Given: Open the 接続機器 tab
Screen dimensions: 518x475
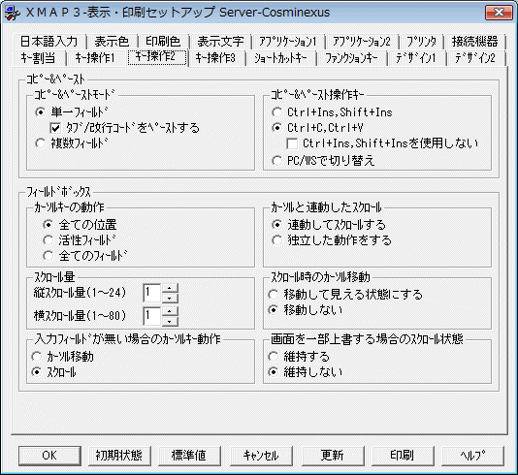Looking at the screenshot, I should pos(474,42).
